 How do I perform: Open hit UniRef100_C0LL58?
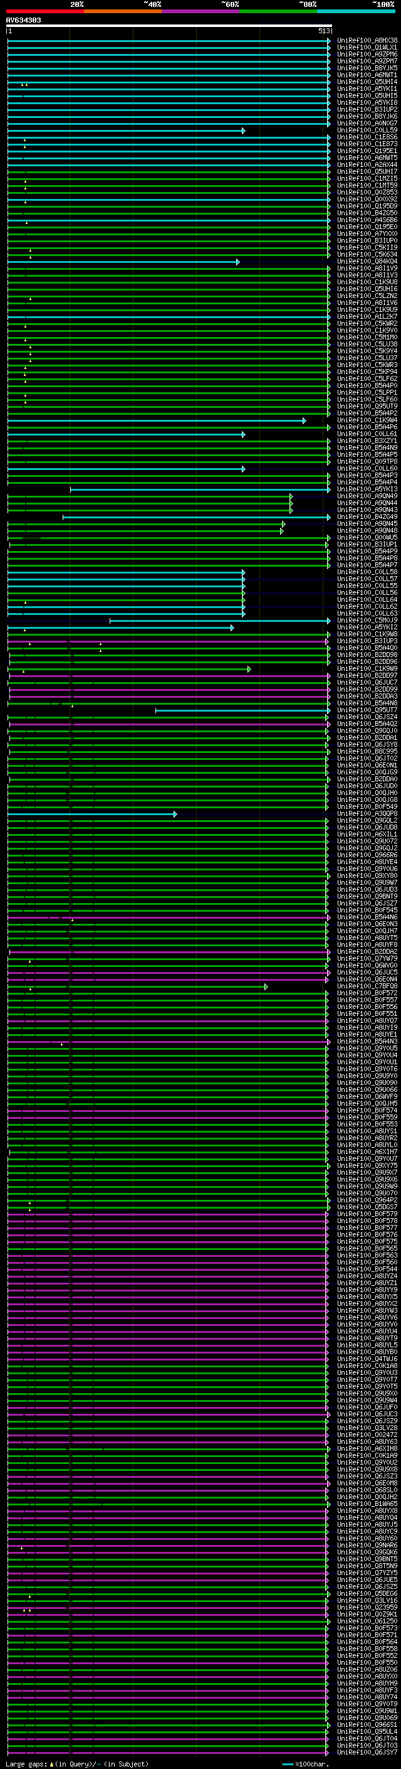[367, 572]
